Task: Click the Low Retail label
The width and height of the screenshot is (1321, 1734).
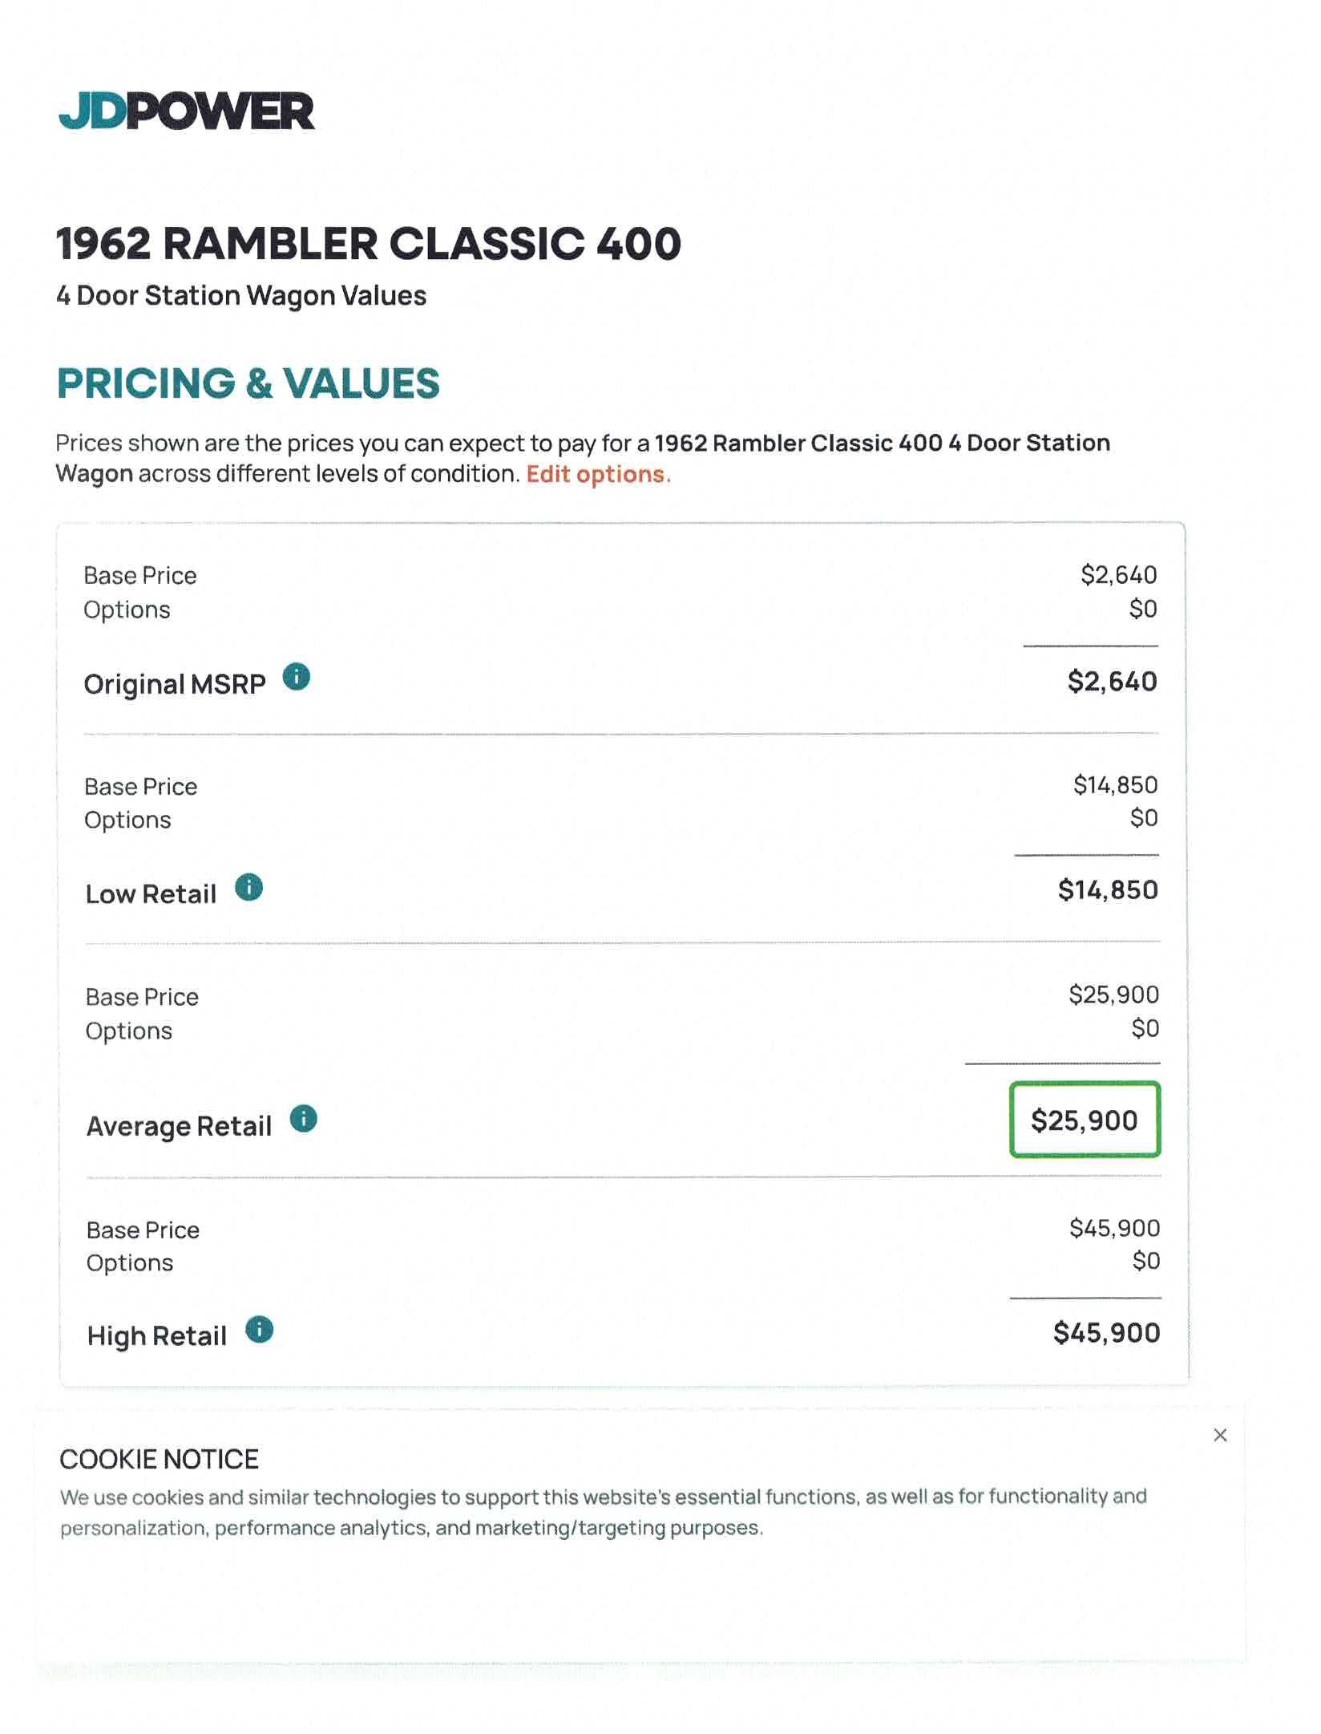Action: [x=151, y=893]
